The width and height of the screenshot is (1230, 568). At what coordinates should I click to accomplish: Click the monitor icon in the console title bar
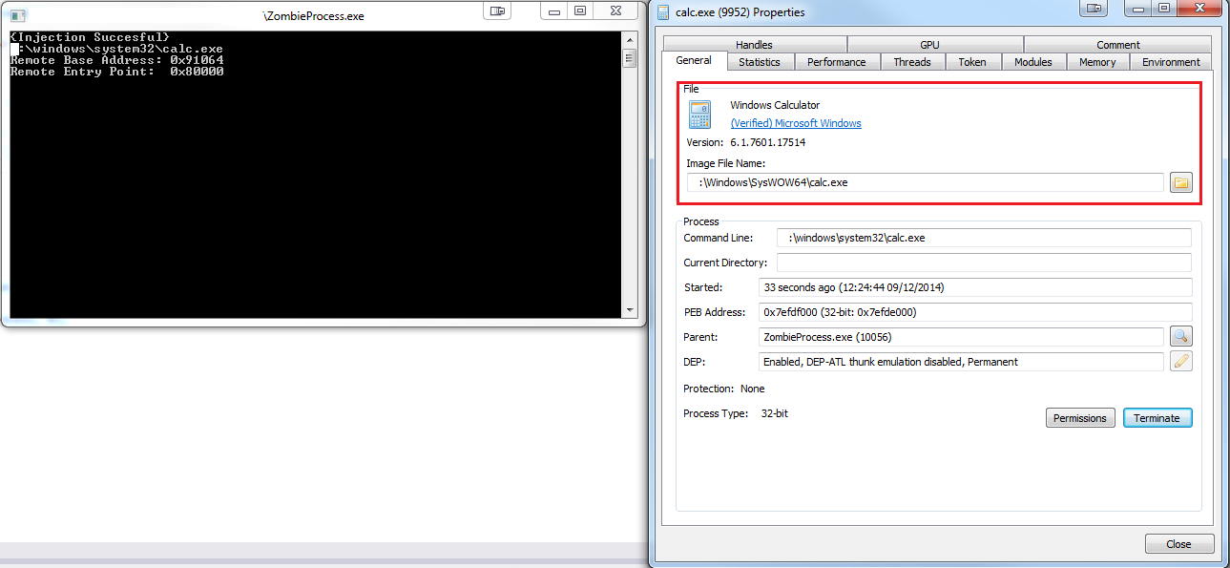coord(497,11)
